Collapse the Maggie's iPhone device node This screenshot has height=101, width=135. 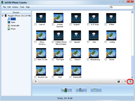[3, 16]
